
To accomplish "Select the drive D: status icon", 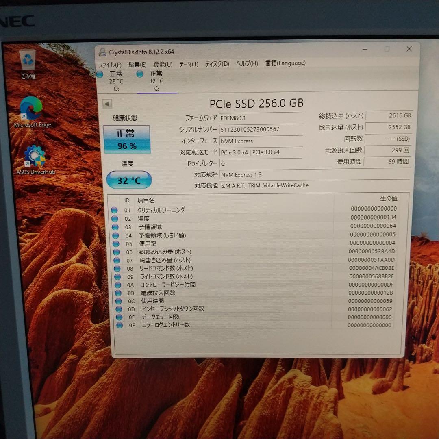I will tap(100, 74).
